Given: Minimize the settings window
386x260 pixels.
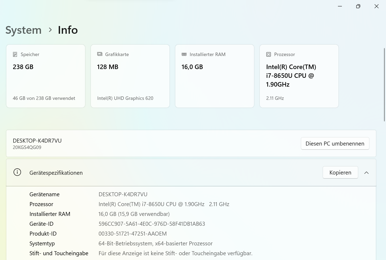Looking at the screenshot, I should point(340,6).
